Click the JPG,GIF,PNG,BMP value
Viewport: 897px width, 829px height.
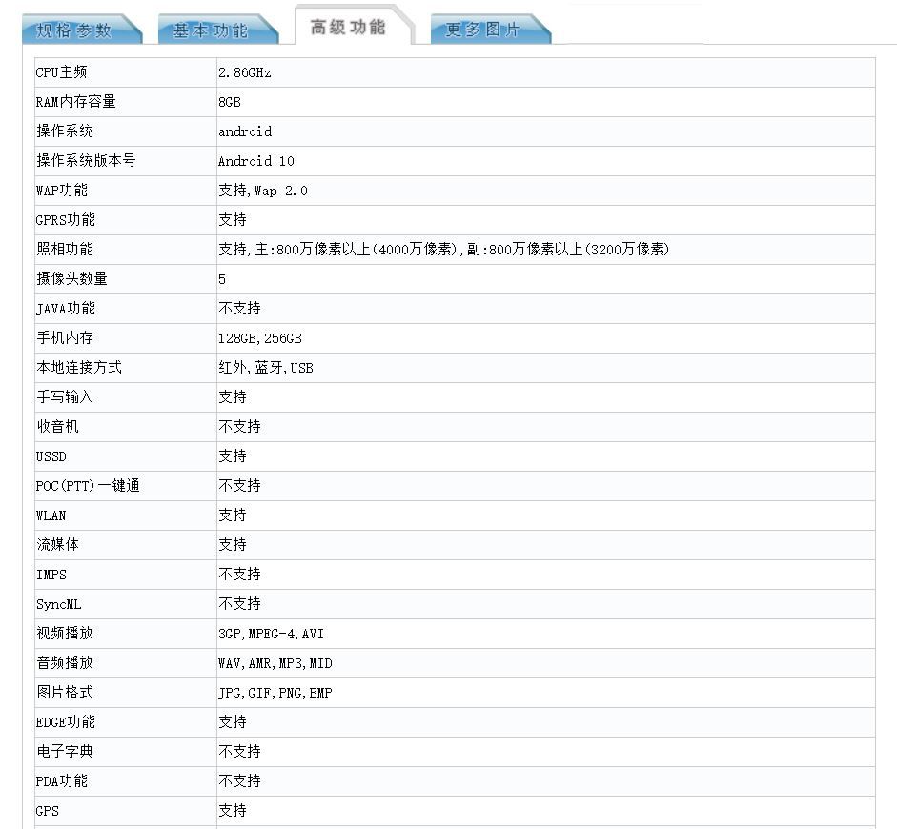coord(275,693)
